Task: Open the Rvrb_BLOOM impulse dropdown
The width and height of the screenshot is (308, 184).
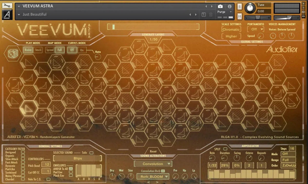Action: [153, 176]
